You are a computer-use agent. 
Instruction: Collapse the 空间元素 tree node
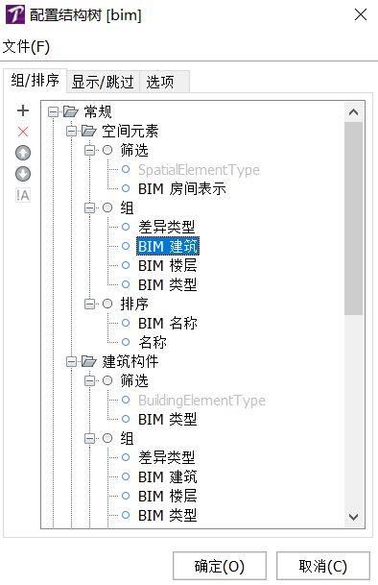point(71,131)
